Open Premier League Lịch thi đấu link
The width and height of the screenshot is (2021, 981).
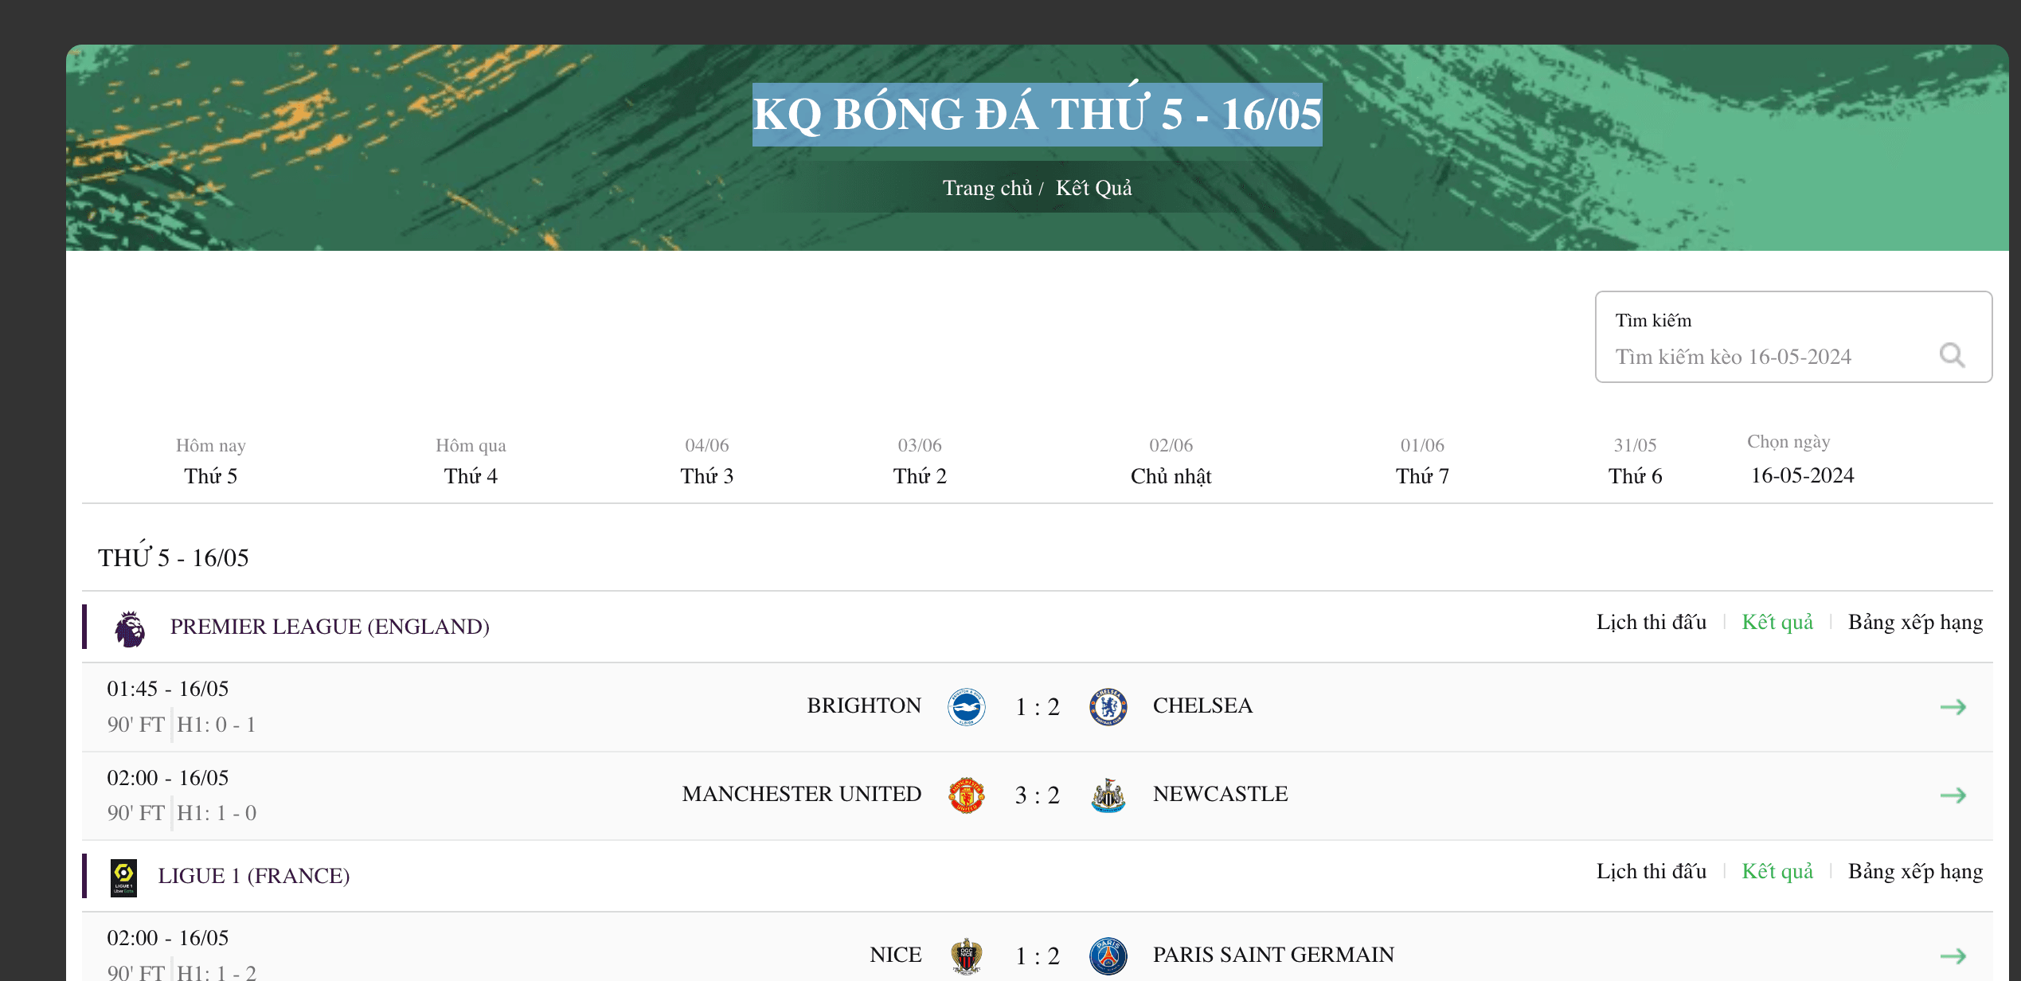(x=1651, y=623)
